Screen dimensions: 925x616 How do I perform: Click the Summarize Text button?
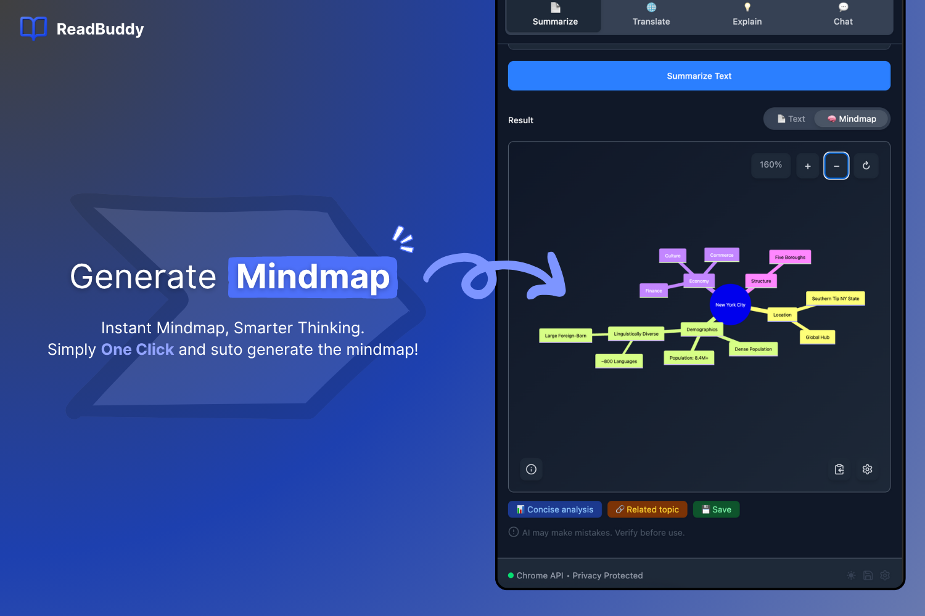[x=699, y=76]
